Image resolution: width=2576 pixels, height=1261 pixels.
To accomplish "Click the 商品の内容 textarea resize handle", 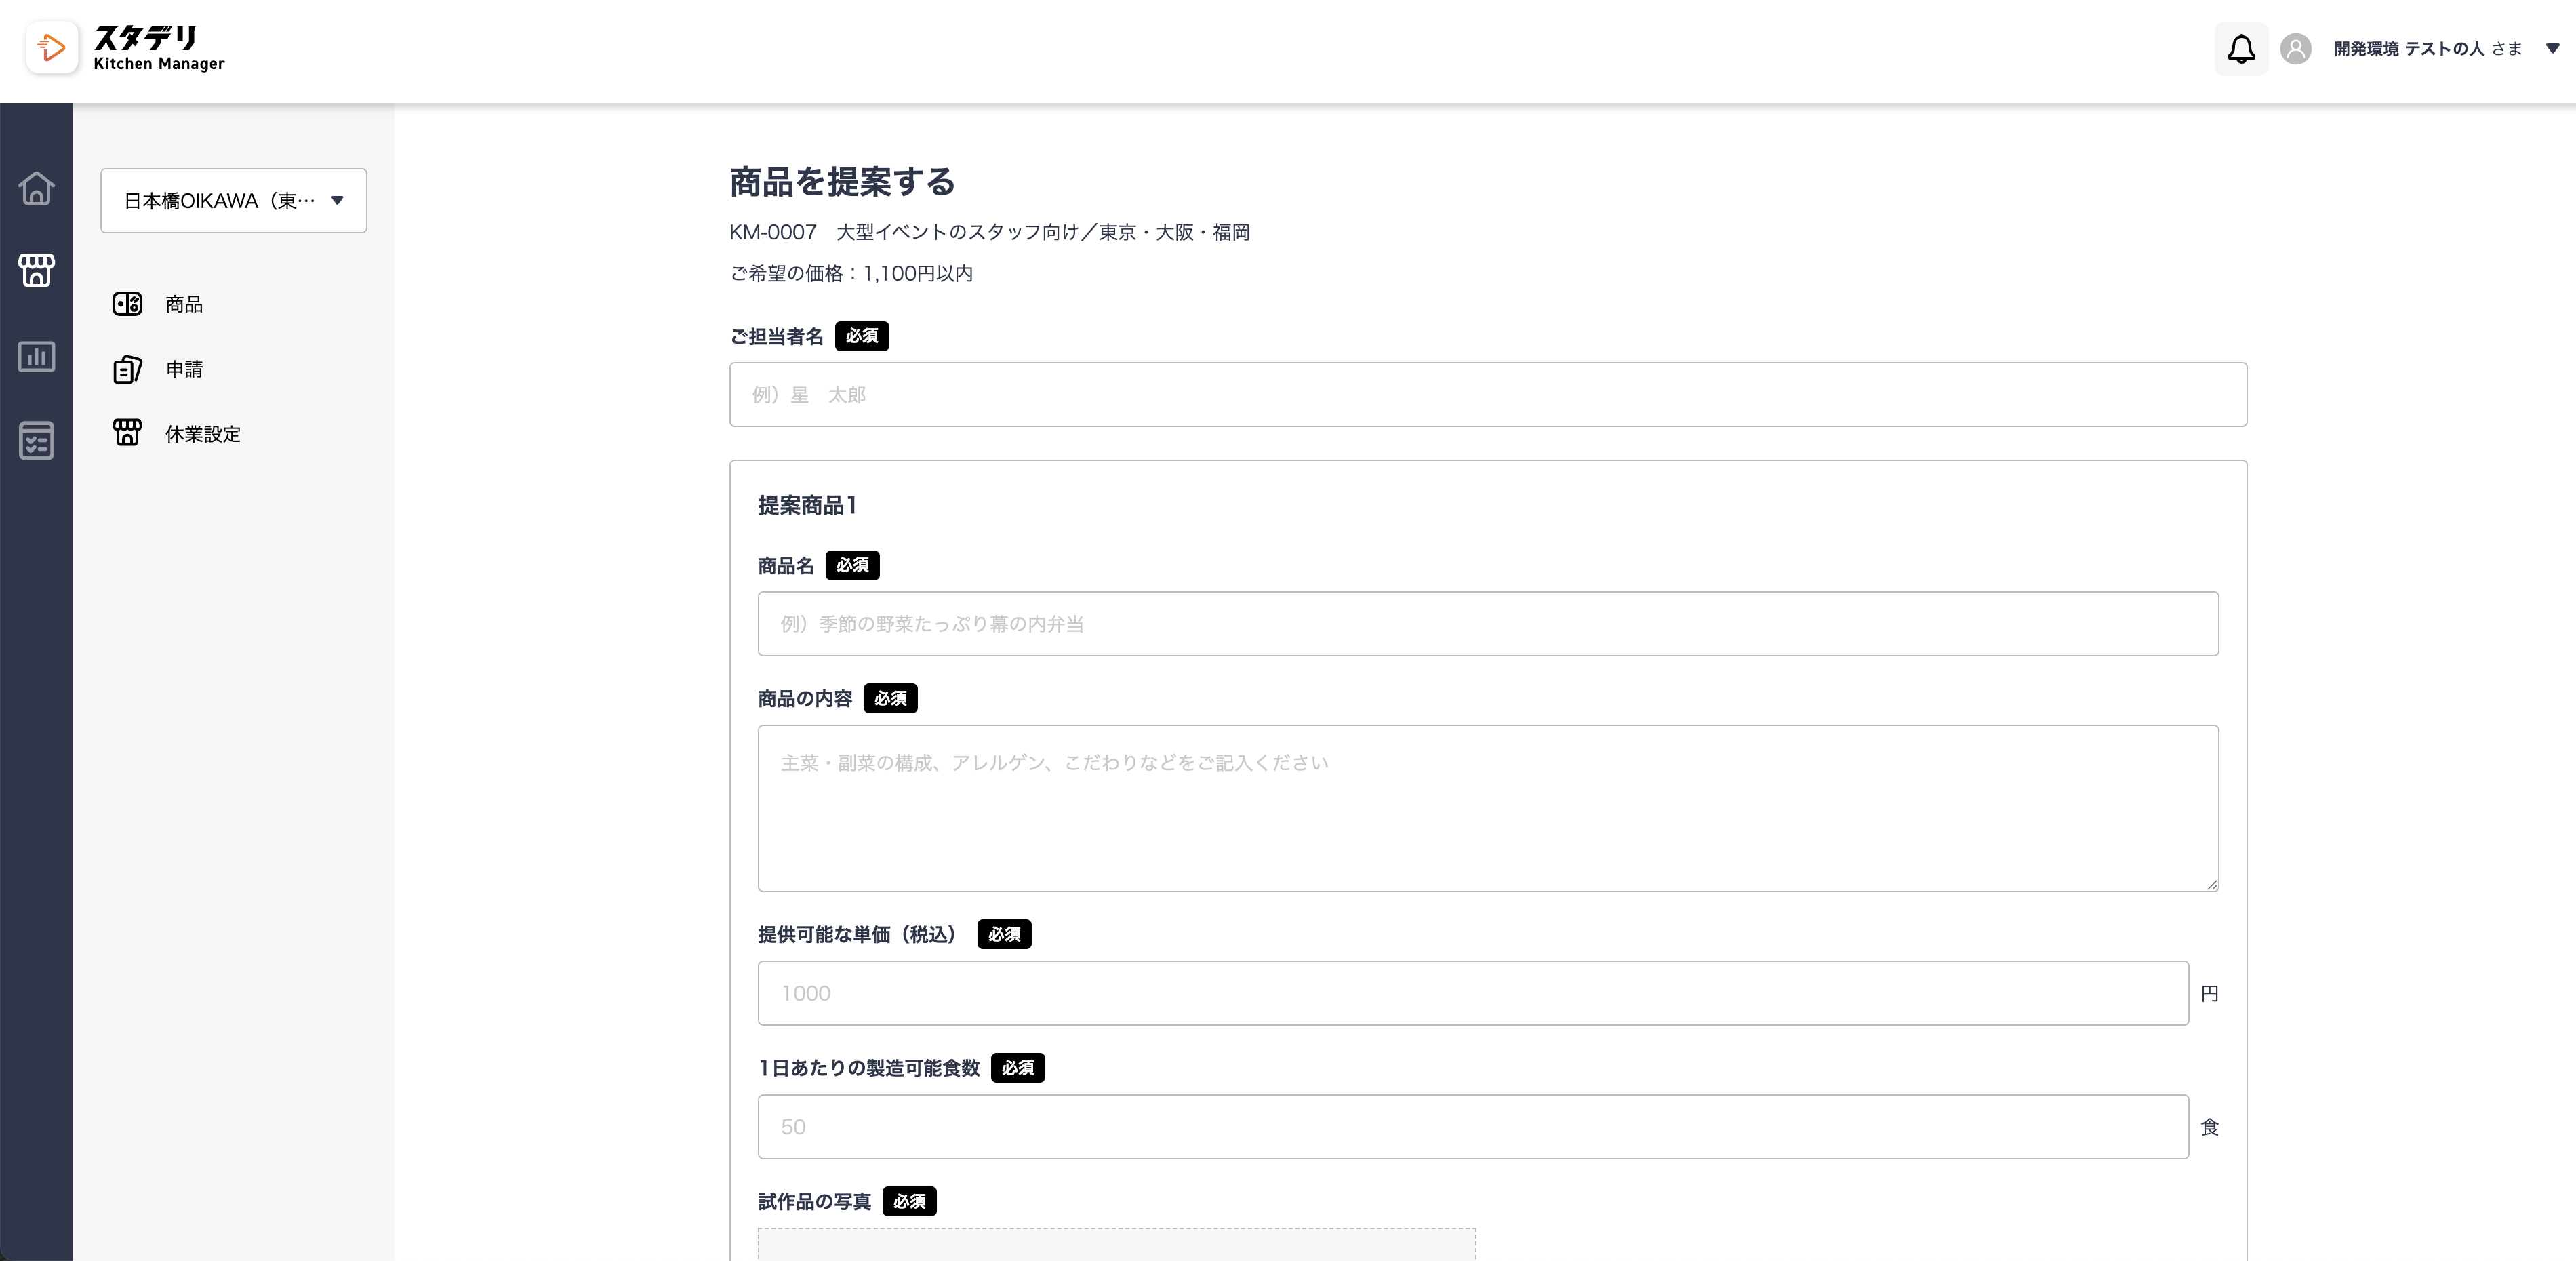I will pos(2211,884).
